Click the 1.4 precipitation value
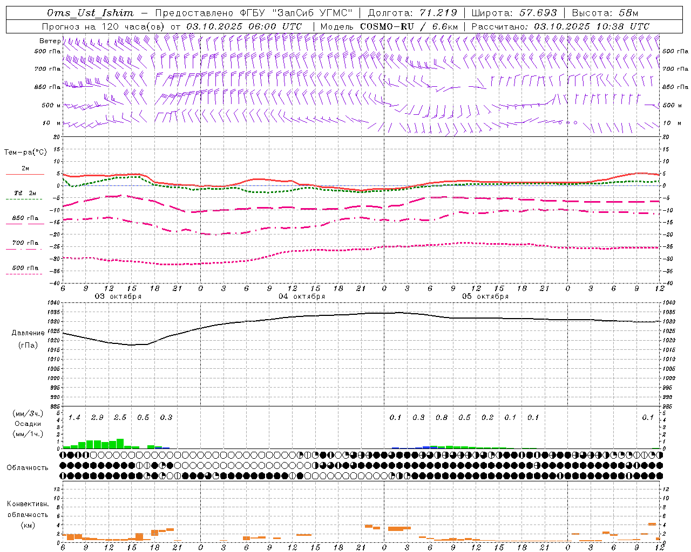Screen dimensions: 691x552 [74, 418]
